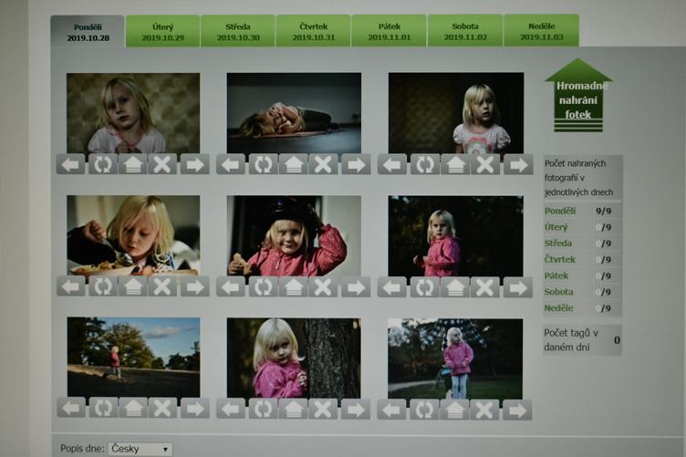Click Sobota in the photo count list

pos(558,292)
